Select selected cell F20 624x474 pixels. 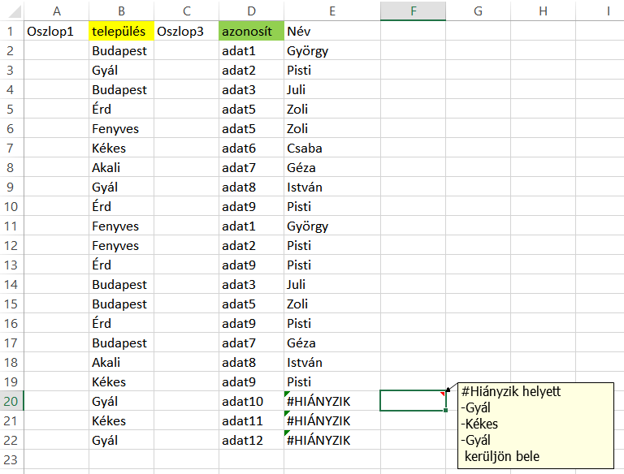[x=413, y=401]
